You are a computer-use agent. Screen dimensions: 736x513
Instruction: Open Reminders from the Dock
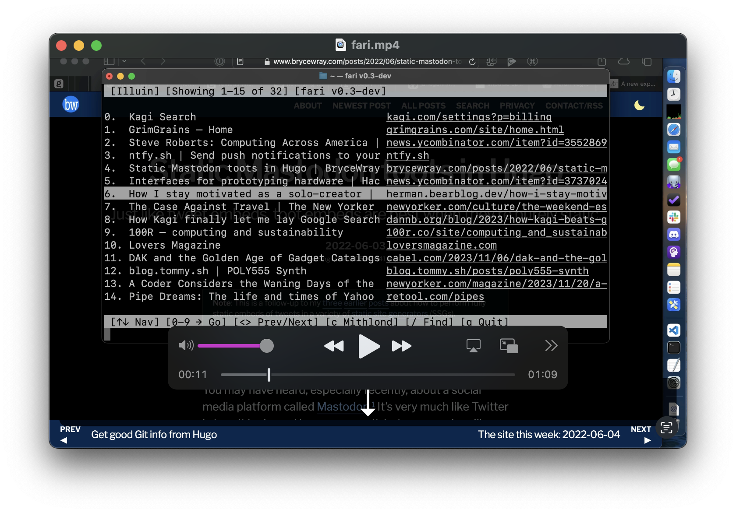click(x=674, y=287)
